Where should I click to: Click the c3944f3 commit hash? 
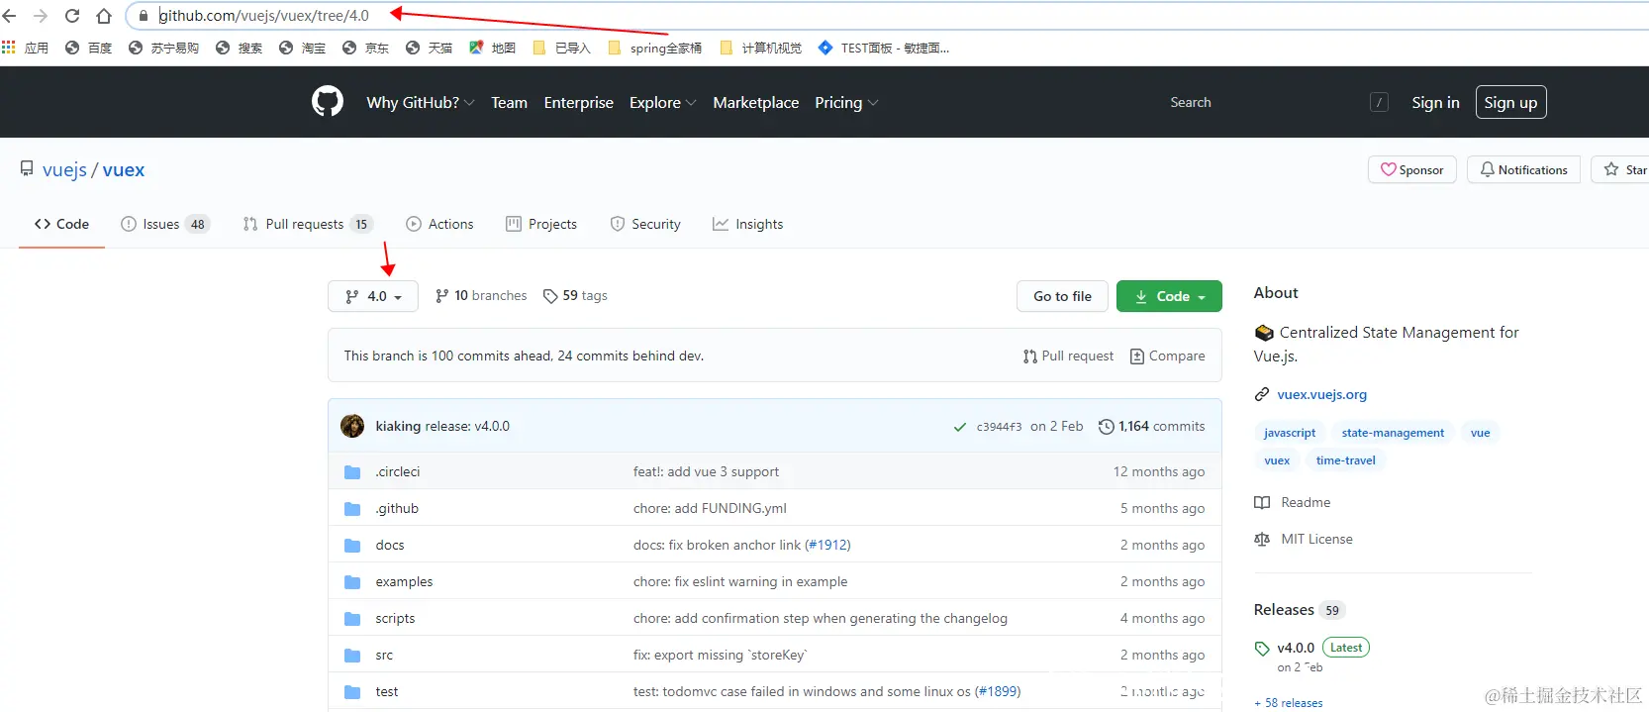coord(999,427)
